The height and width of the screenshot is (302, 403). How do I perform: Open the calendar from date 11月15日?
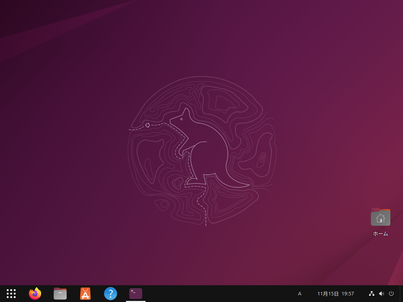(x=328, y=294)
